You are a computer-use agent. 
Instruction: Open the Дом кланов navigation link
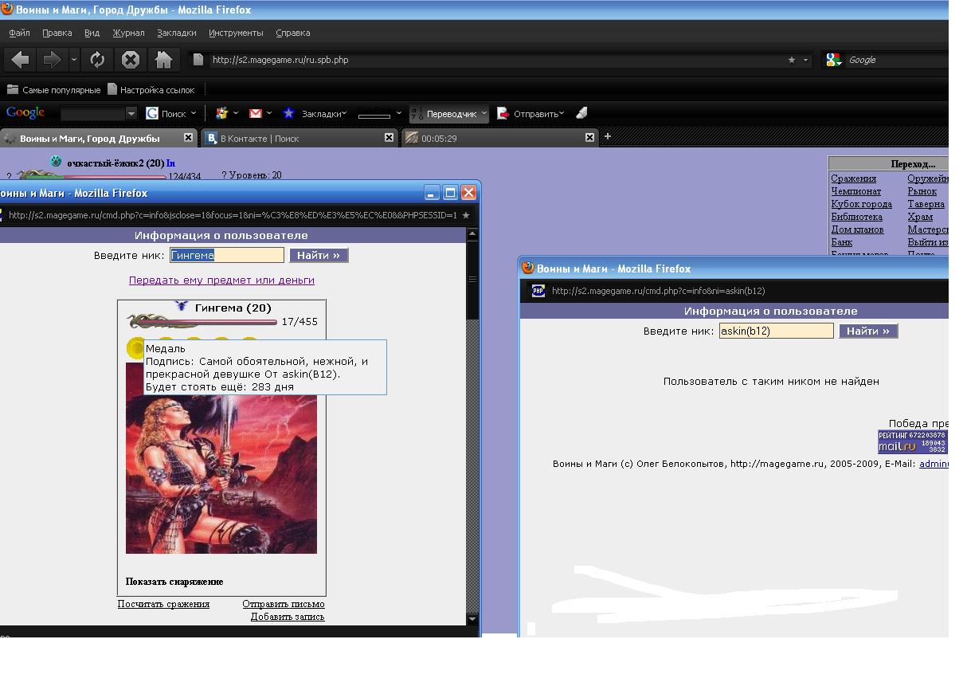click(x=857, y=229)
